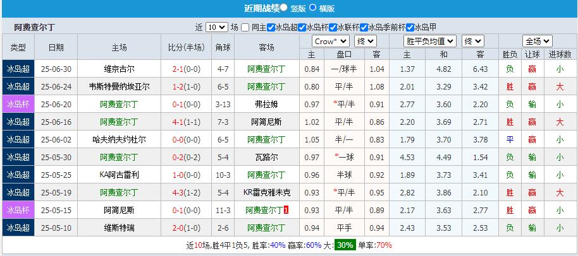Click the purple 冰岛杯 badge for 25-06-20

18,104
